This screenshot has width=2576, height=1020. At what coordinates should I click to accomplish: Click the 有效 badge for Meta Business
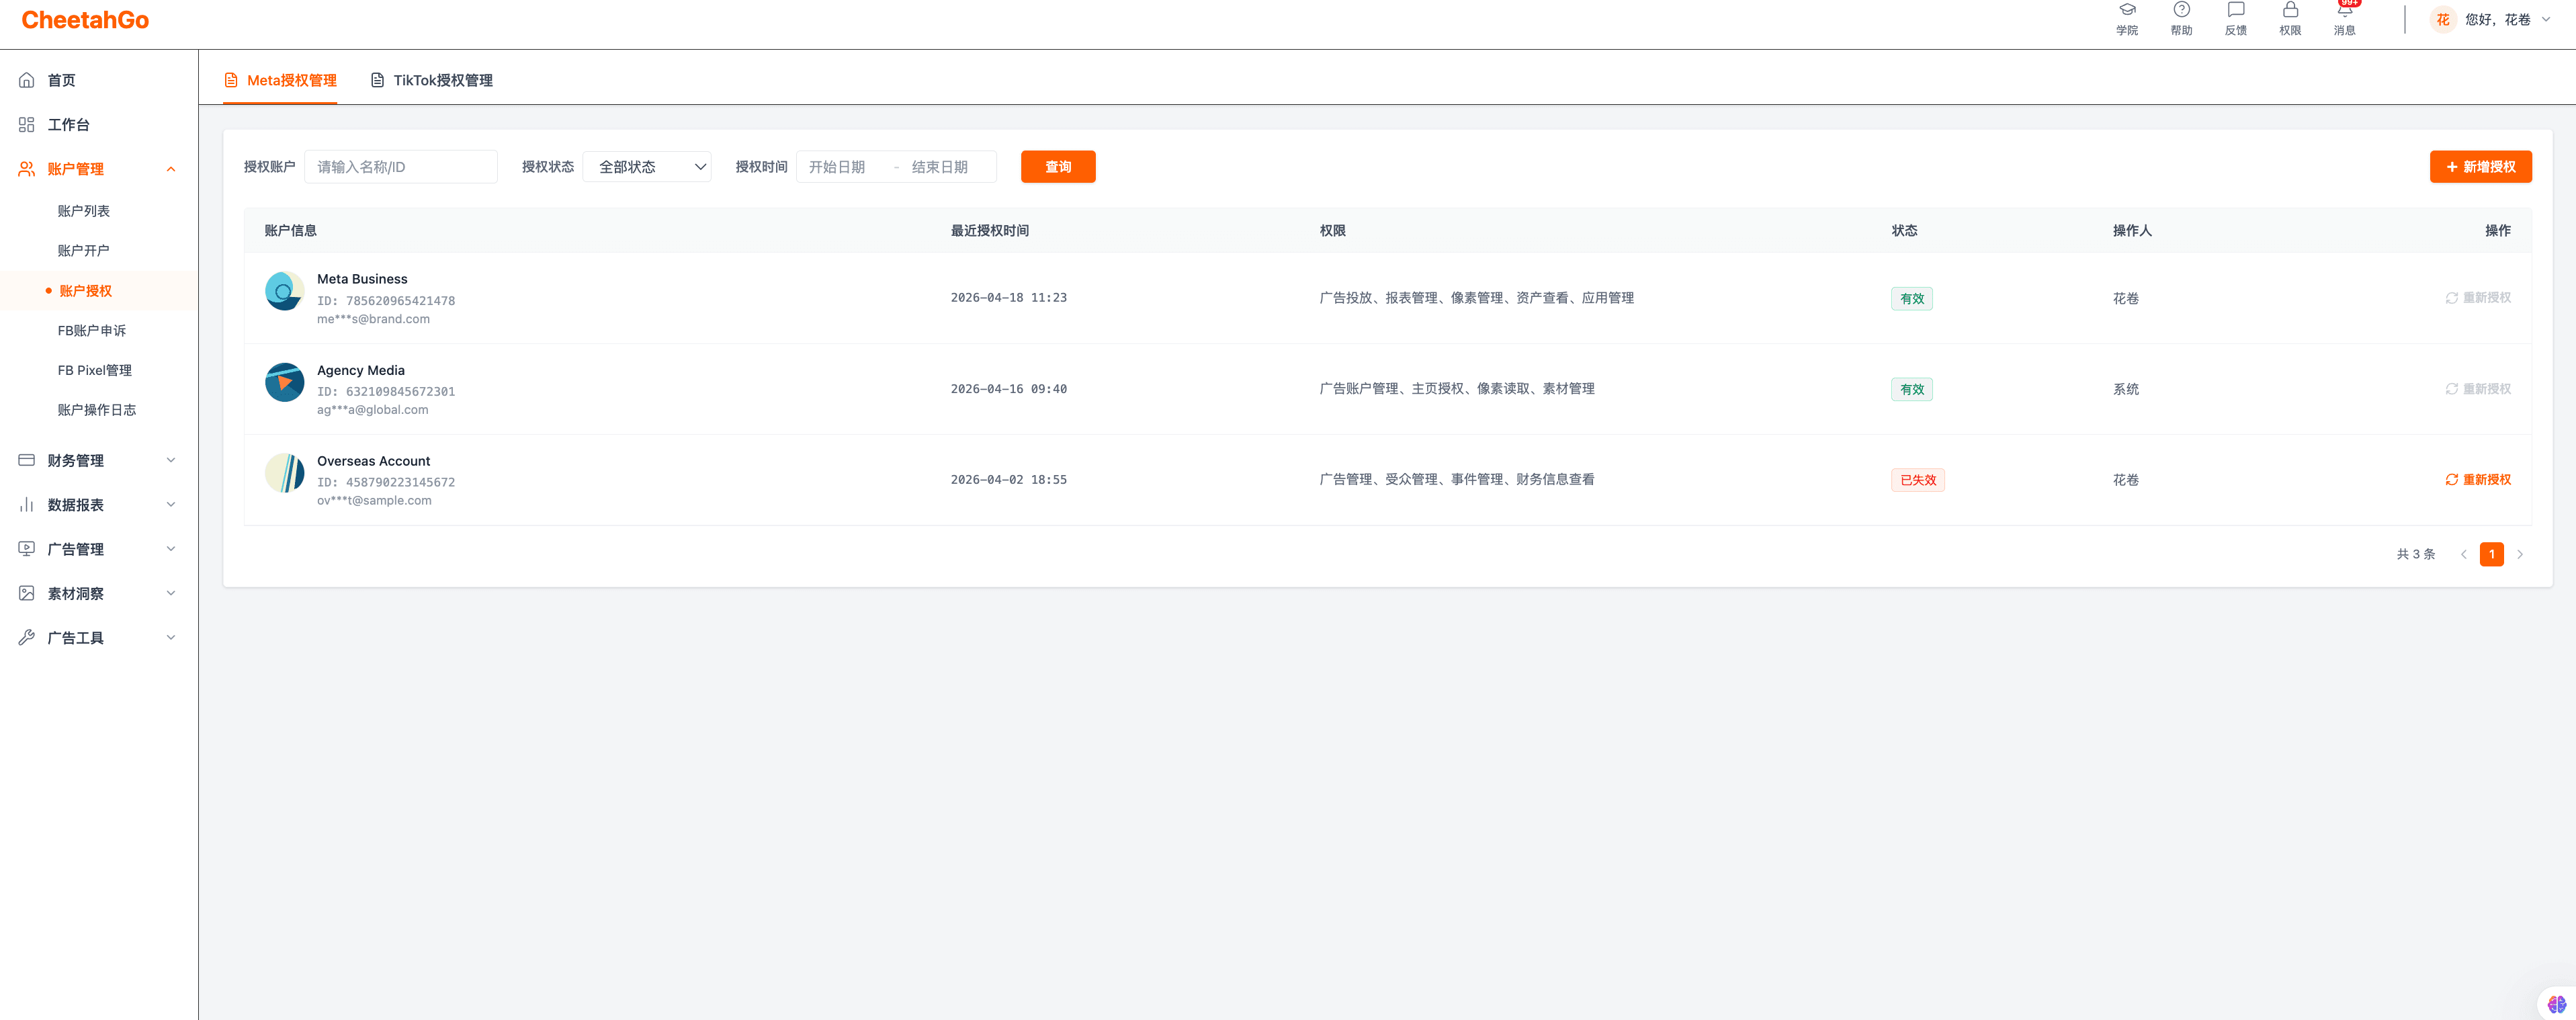(x=1911, y=299)
